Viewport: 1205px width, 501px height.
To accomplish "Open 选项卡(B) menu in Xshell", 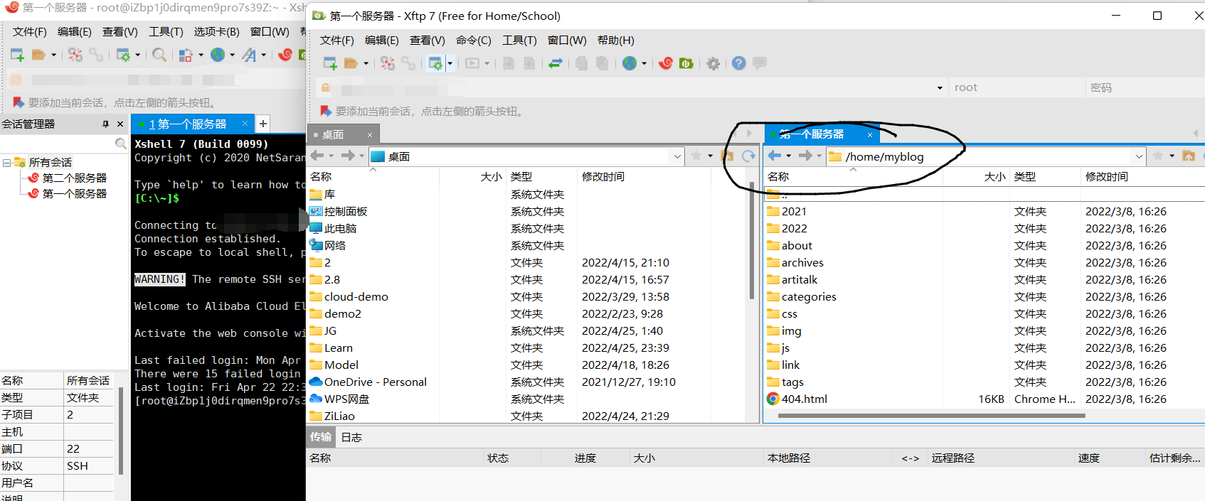I will (217, 32).
